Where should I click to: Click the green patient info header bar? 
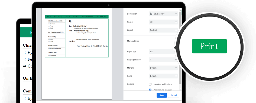coord(77,17)
